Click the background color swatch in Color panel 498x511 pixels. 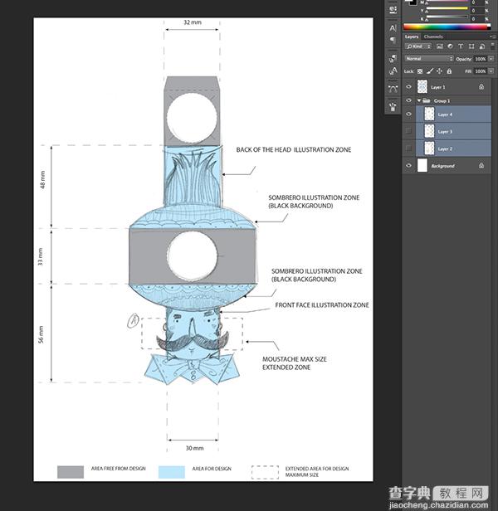click(x=413, y=2)
